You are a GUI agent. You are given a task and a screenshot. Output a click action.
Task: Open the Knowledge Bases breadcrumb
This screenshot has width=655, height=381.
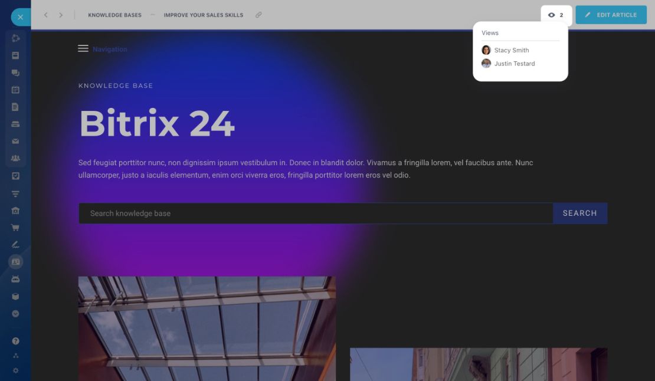115,15
